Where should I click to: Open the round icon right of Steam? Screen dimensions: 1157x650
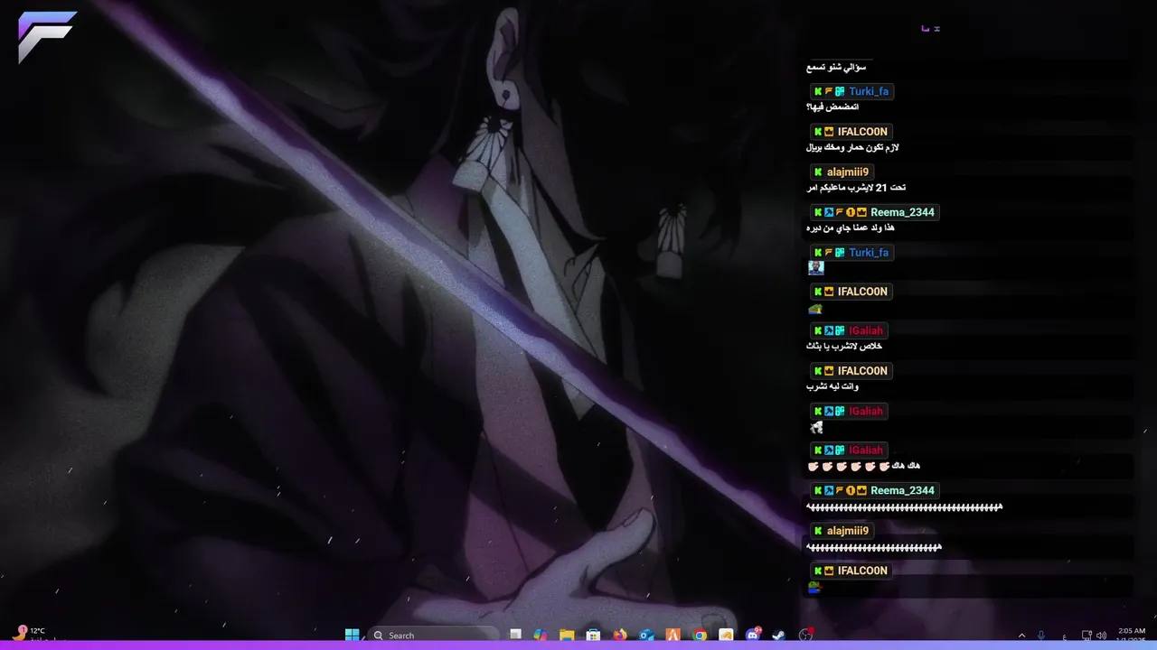coord(805,635)
